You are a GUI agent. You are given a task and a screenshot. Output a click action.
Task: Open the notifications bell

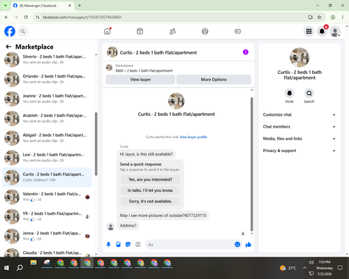click(322, 31)
